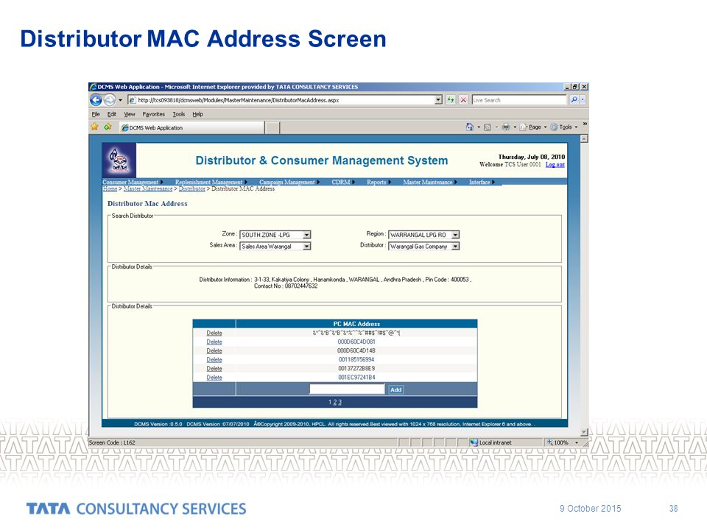Viewport: 707px width, 530px height.
Task: Click Delete for MAC 001185156994
Action: tap(214, 360)
